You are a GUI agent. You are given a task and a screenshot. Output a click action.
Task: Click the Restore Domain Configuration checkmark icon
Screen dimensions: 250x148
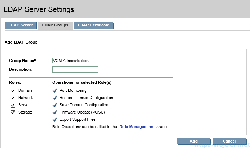55,98
